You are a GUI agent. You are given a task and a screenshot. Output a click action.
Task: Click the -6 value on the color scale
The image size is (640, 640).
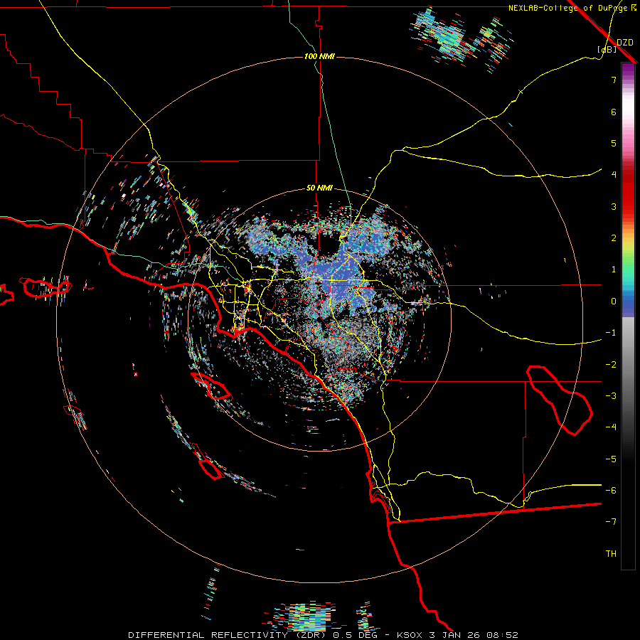pyautogui.click(x=611, y=491)
